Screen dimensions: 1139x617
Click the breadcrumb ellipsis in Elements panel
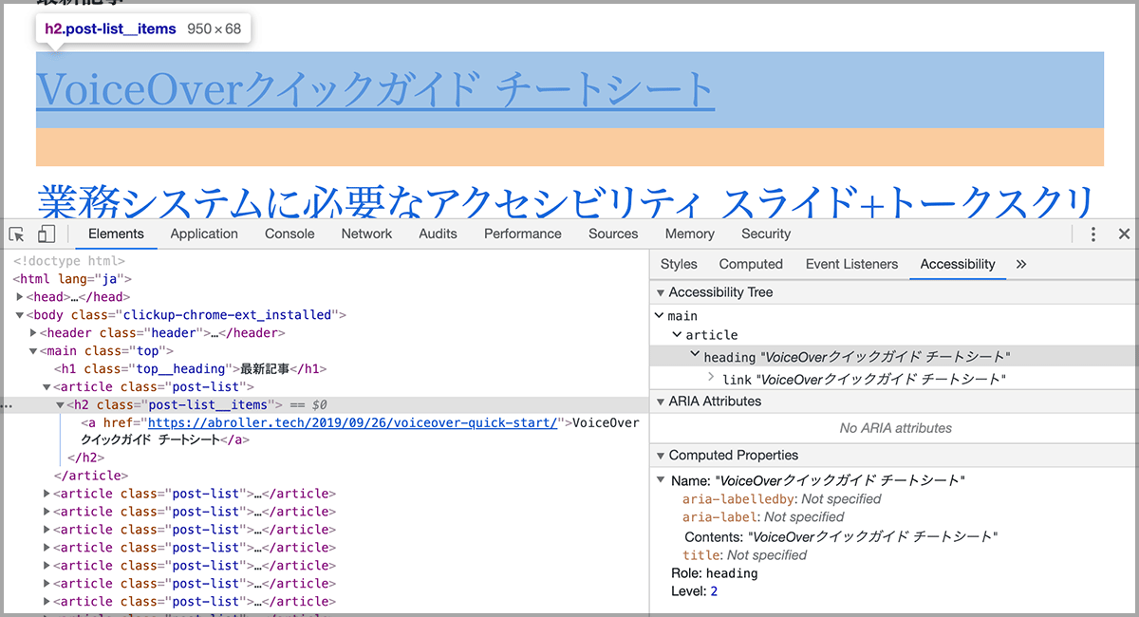pyautogui.click(x=6, y=404)
